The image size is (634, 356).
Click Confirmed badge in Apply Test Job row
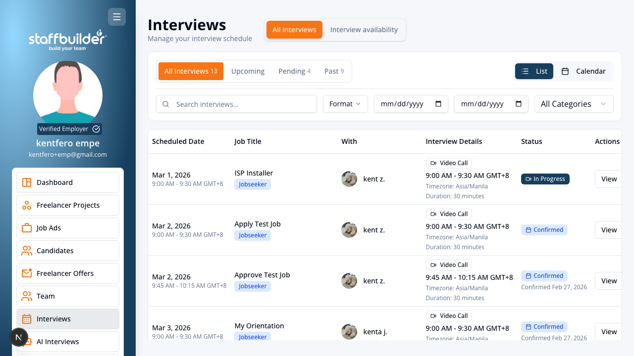(x=544, y=230)
